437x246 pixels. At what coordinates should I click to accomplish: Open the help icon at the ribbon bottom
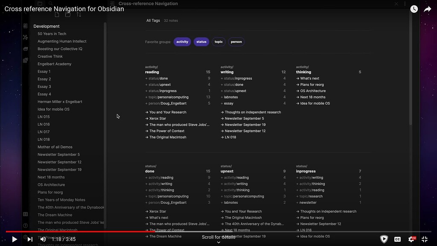coord(25,225)
